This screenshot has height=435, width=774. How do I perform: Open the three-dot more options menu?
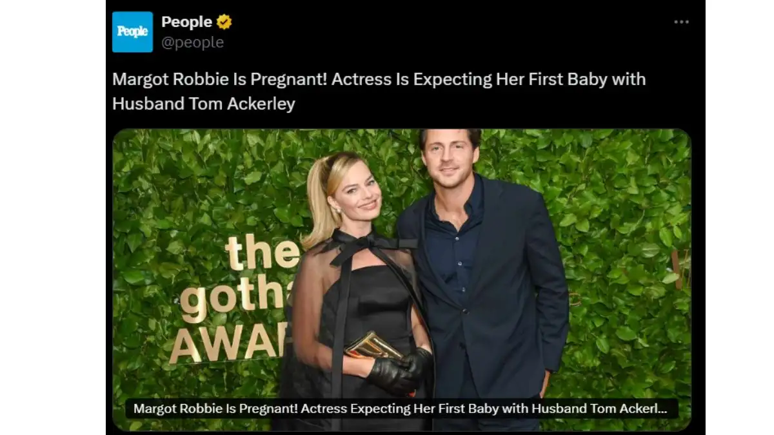click(681, 22)
